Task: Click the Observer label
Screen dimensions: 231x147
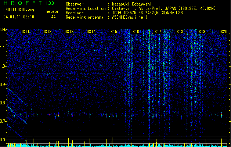Action: click(75, 4)
